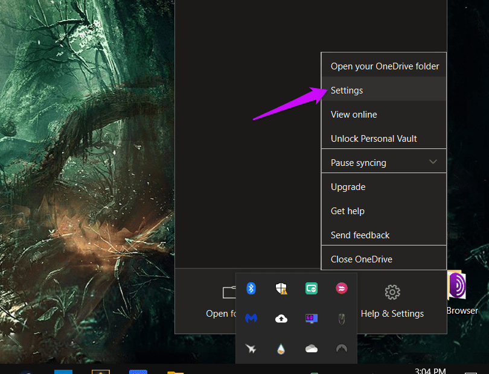489x374 pixels.
Task: Click the teal card tray icon
Action: tap(312, 288)
